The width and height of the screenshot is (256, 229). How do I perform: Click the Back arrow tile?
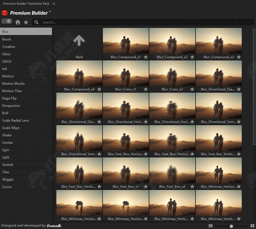(79, 44)
